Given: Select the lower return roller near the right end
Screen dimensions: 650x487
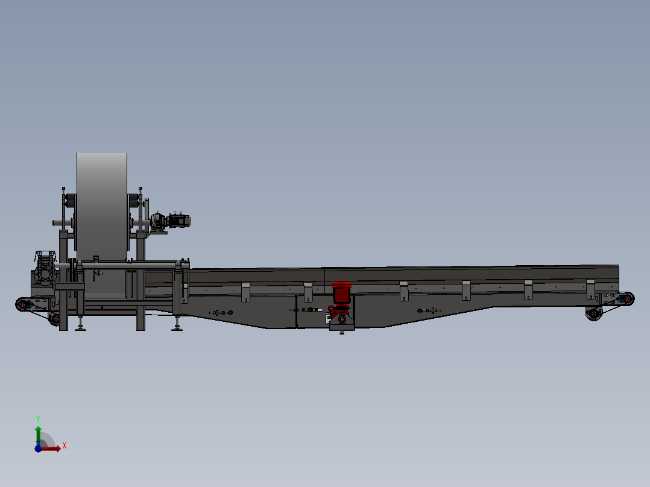Looking at the screenshot, I should (x=594, y=313).
